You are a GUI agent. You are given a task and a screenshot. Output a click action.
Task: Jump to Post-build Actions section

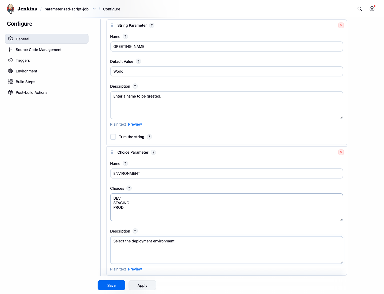coord(47,92)
